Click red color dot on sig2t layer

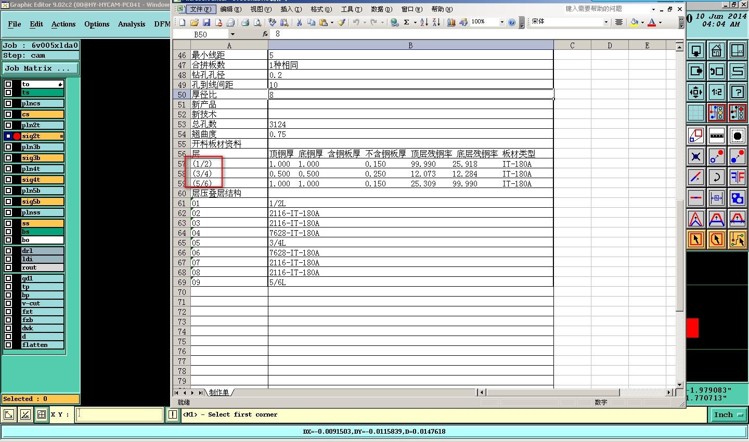[17, 136]
